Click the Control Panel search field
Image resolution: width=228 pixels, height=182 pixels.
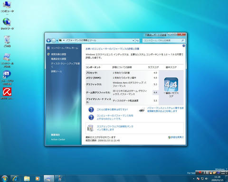(x=163, y=41)
